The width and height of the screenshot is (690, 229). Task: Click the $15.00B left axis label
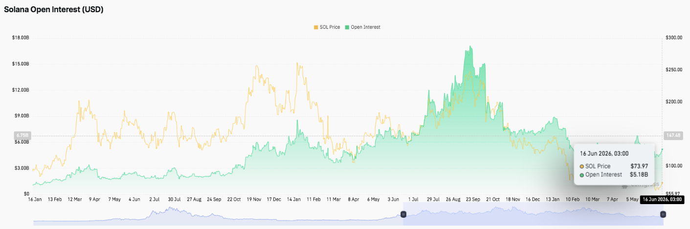[x=22, y=64]
